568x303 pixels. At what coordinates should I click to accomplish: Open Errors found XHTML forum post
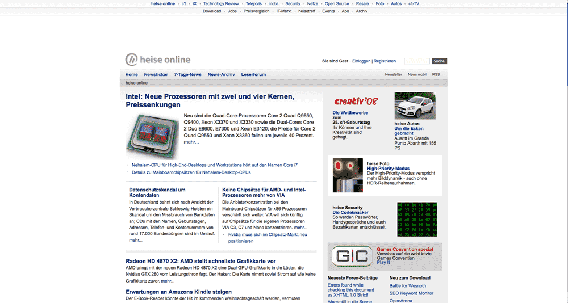(351, 290)
